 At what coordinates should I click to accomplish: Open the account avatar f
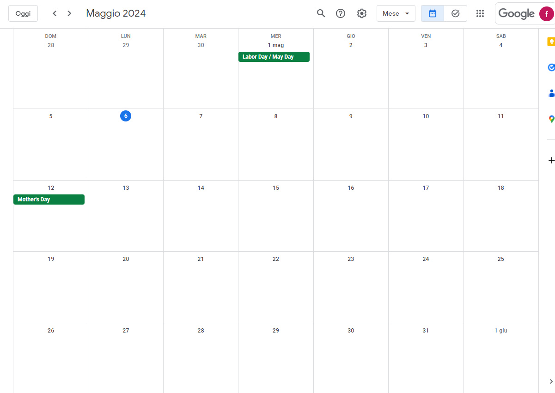(546, 14)
